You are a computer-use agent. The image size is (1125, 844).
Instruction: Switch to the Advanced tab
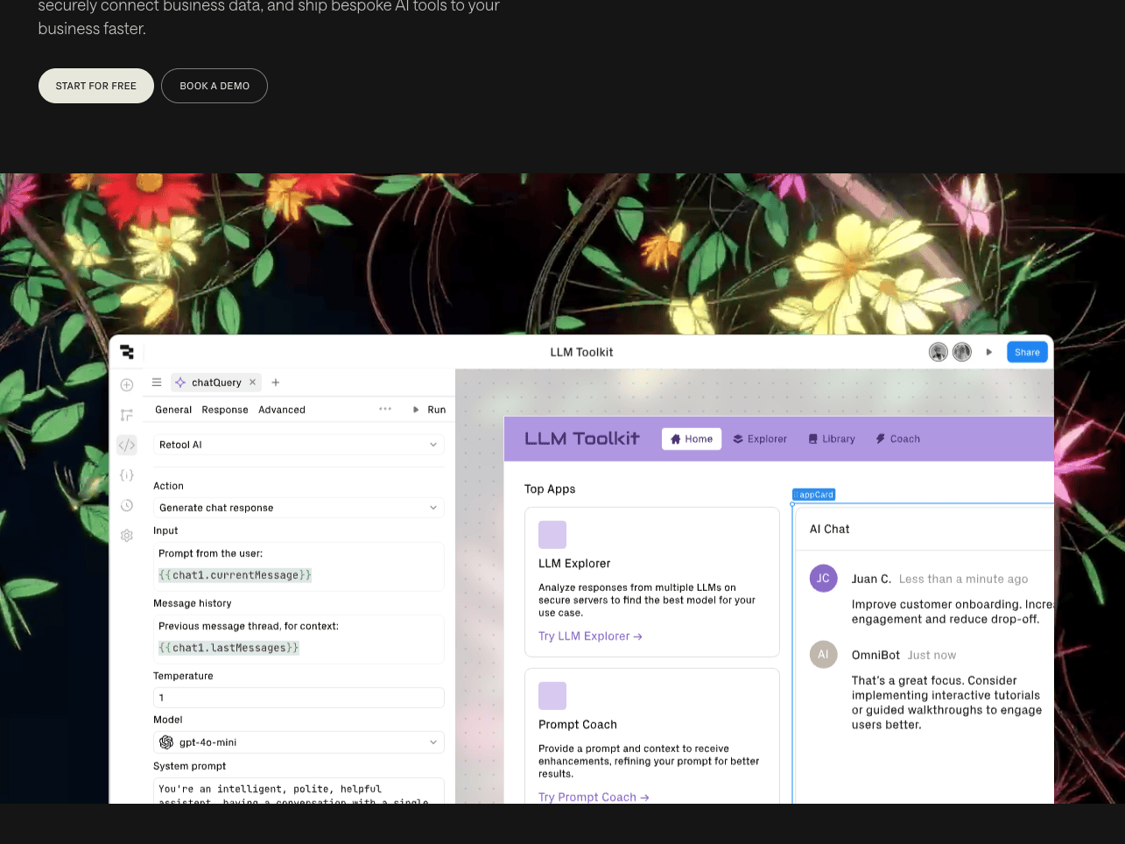282,410
